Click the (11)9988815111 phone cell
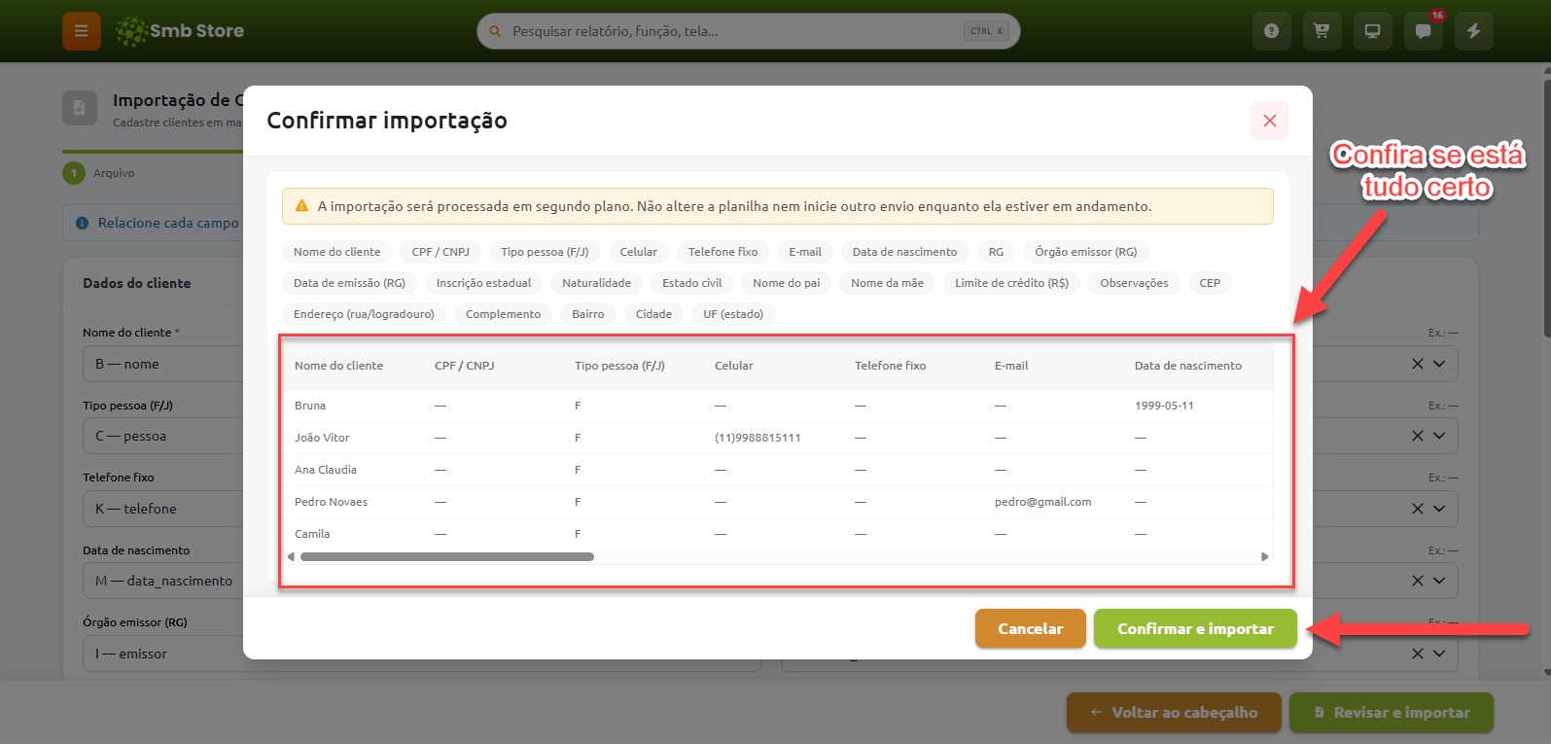 758,438
